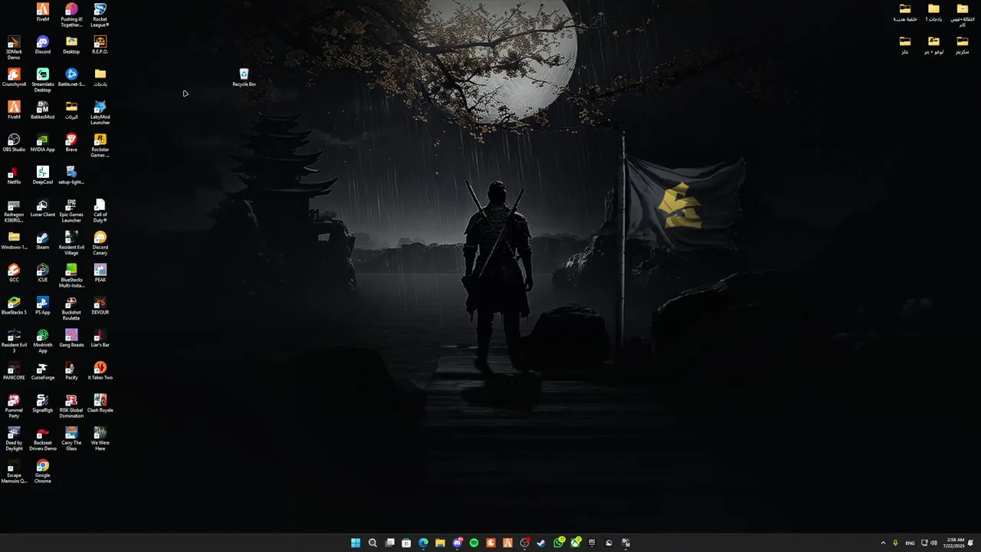Open WhatsApp from the taskbar
Screen dimensions: 981x552
pyautogui.click(x=559, y=543)
